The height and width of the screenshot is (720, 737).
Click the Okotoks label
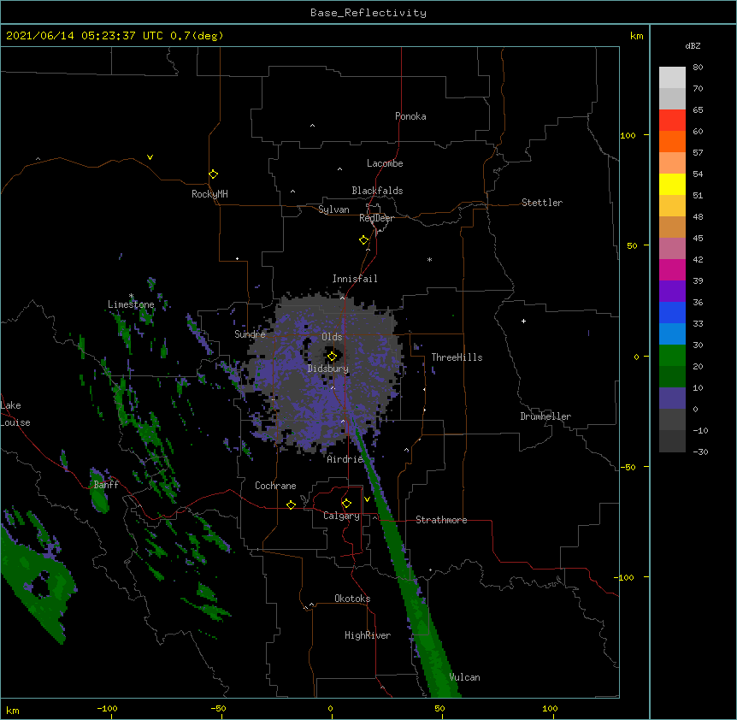(x=352, y=599)
